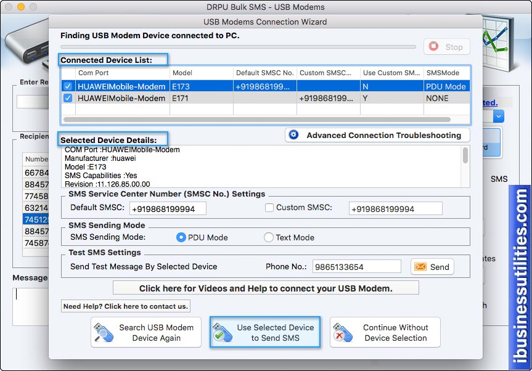Click the USB magnifier icon for search again
This screenshot has height=371, width=532.
click(x=103, y=333)
